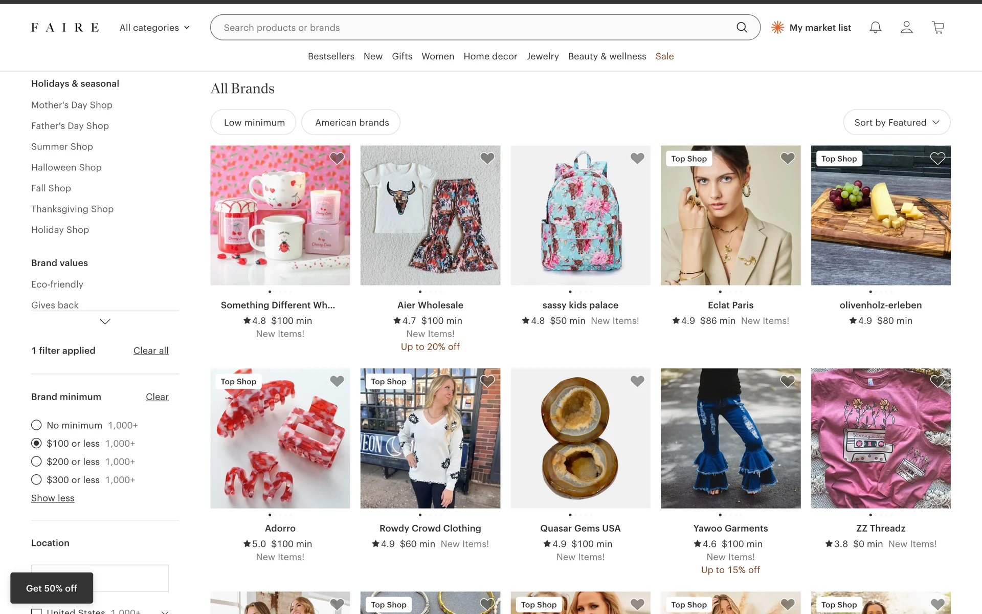Favorite Eclat Paris with heart icon
The height and width of the screenshot is (614, 982).
[x=787, y=159]
